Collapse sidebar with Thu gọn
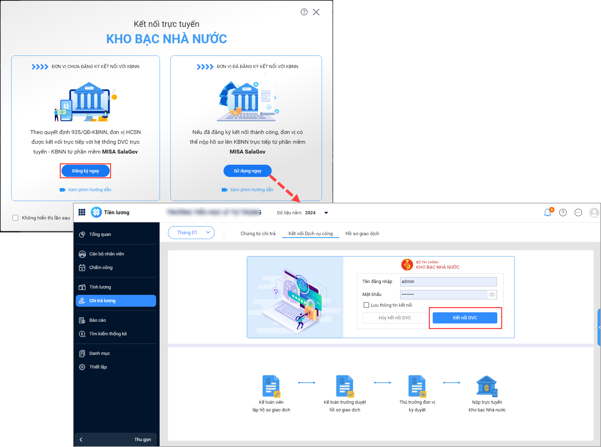 [x=116, y=440]
